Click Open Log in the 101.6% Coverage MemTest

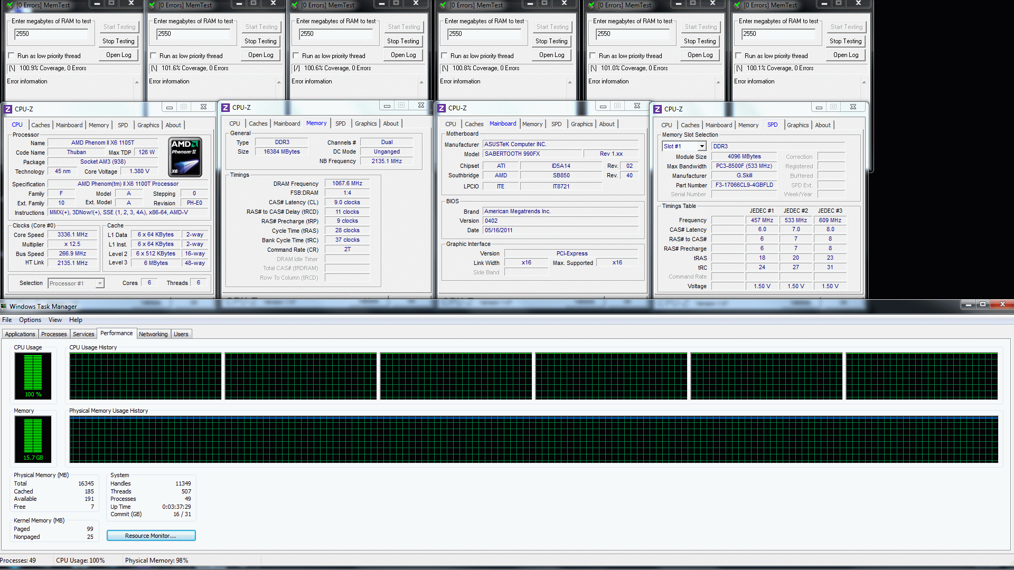[x=261, y=55]
